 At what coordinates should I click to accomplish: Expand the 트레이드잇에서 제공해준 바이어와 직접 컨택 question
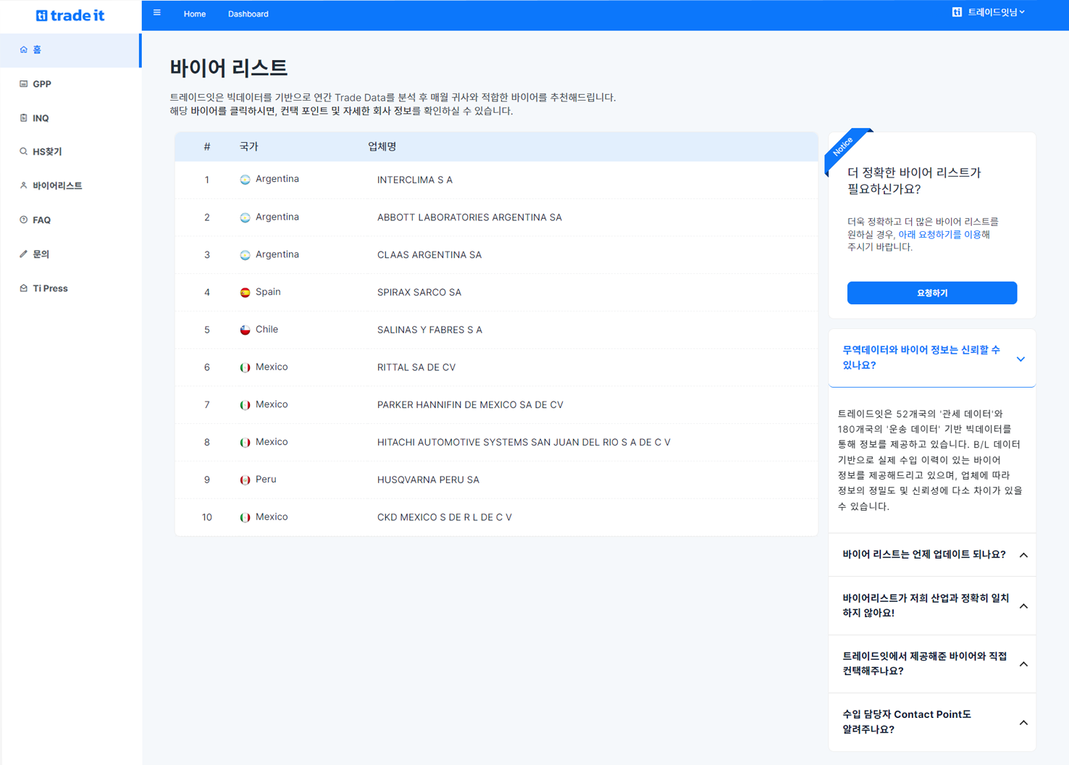[931, 664]
